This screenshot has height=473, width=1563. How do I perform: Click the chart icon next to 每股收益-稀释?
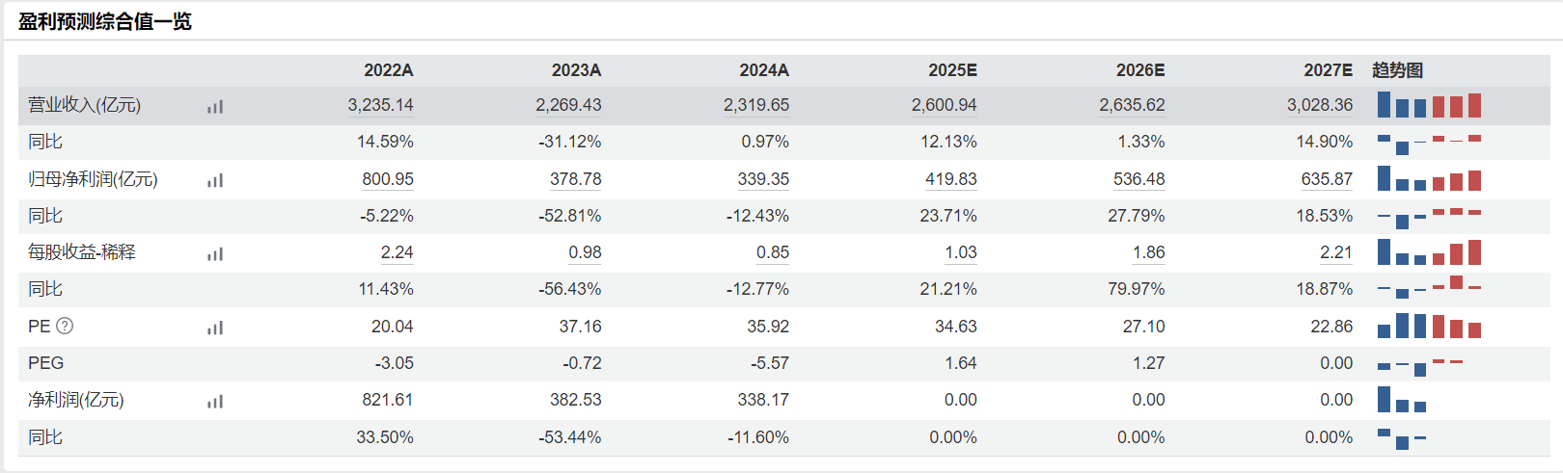click(x=215, y=253)
